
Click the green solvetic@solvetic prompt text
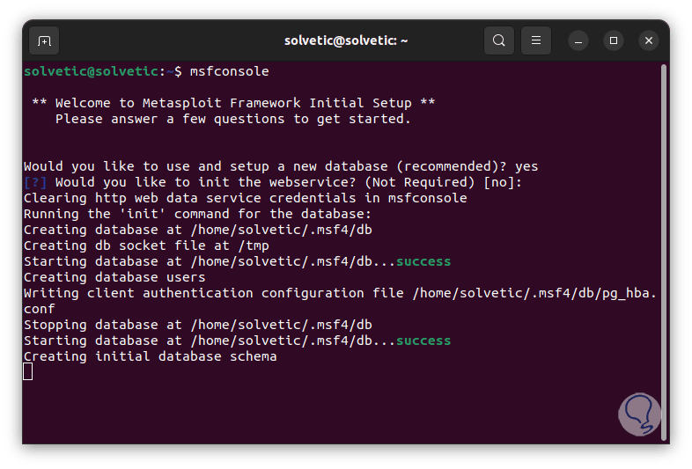[x=92, y=71]
